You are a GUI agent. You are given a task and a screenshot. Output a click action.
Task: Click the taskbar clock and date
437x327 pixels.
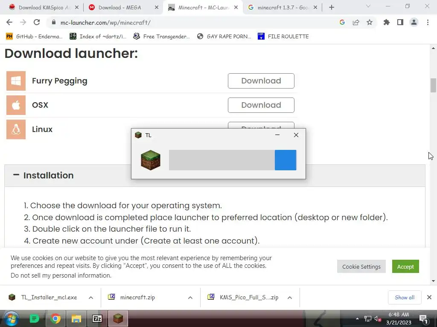[x=399, y=318]
